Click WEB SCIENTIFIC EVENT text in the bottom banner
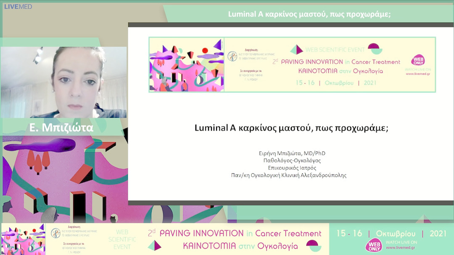454x255 pixels. (122, 239)
